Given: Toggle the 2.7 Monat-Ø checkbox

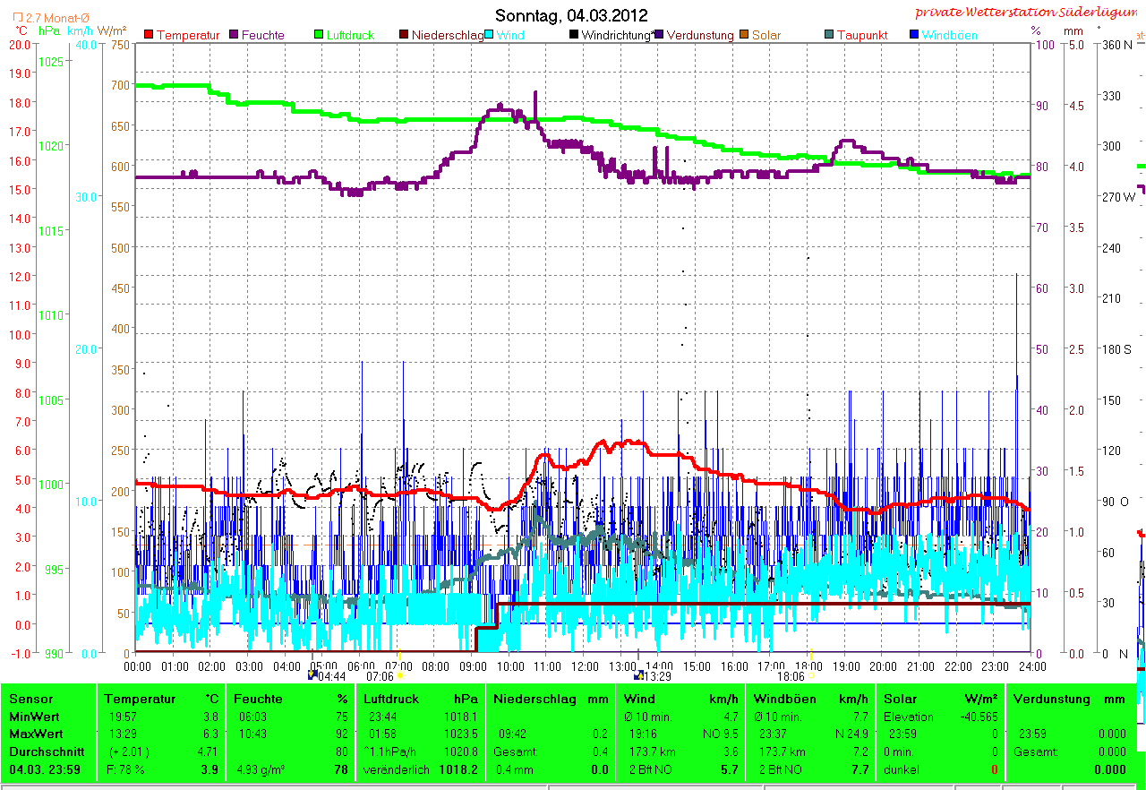Looking at the screenshot, I should [x=17, y=17].
